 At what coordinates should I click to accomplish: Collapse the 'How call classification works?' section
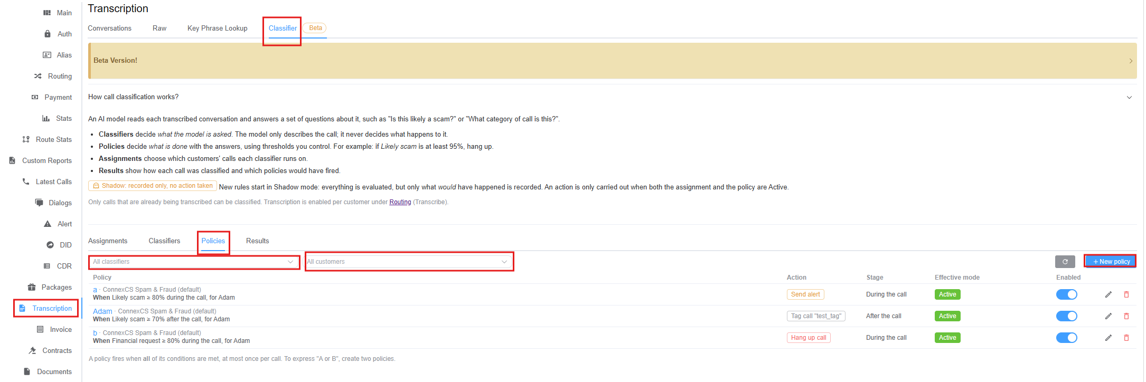tap(1129, 97)
